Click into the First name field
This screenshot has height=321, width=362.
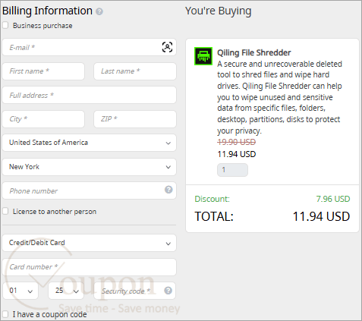(x=43, y=71)
